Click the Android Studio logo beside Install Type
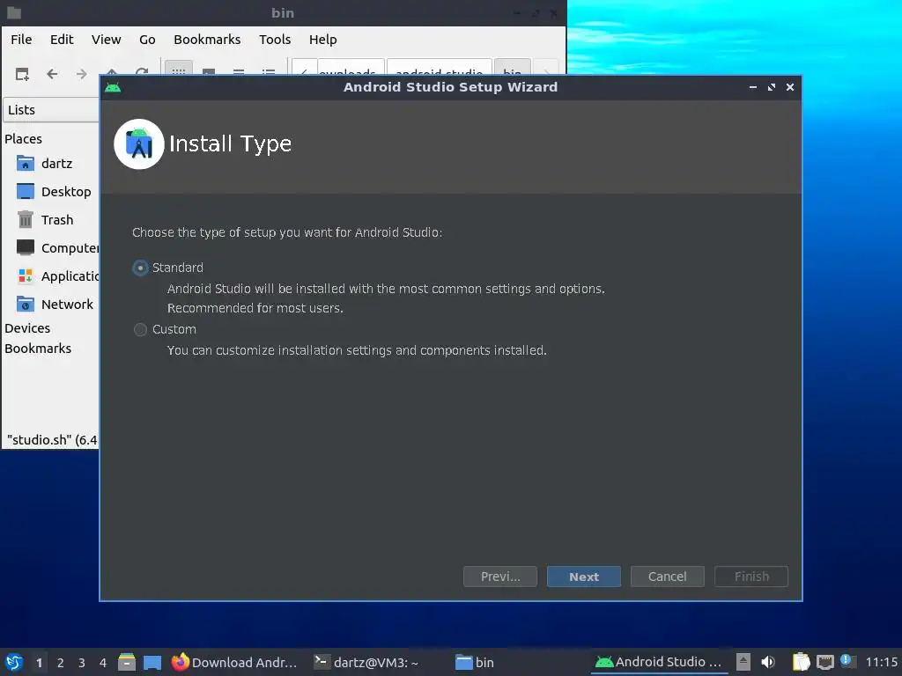The width and height of the screenshot is (902, 676). coord(138,143)
